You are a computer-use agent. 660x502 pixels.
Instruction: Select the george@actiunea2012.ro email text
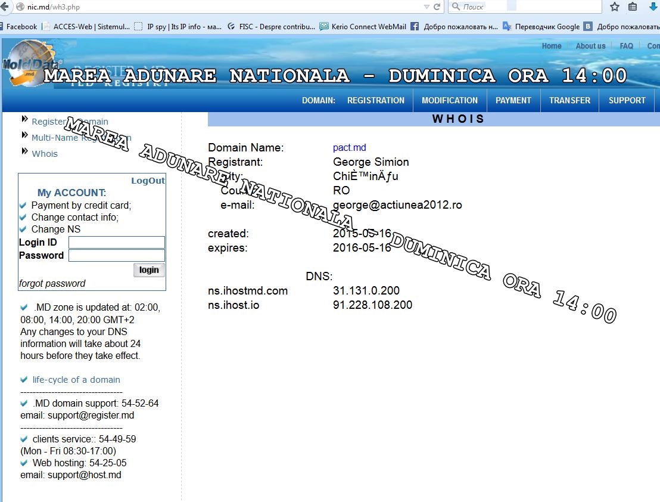pos(397,205)
